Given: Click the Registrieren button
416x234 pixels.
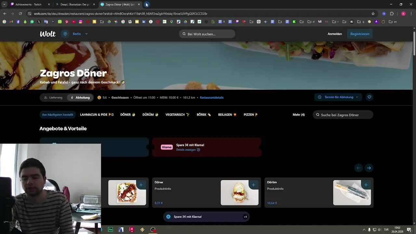Looking at the screenshot, I should click(x=360, y=34).
